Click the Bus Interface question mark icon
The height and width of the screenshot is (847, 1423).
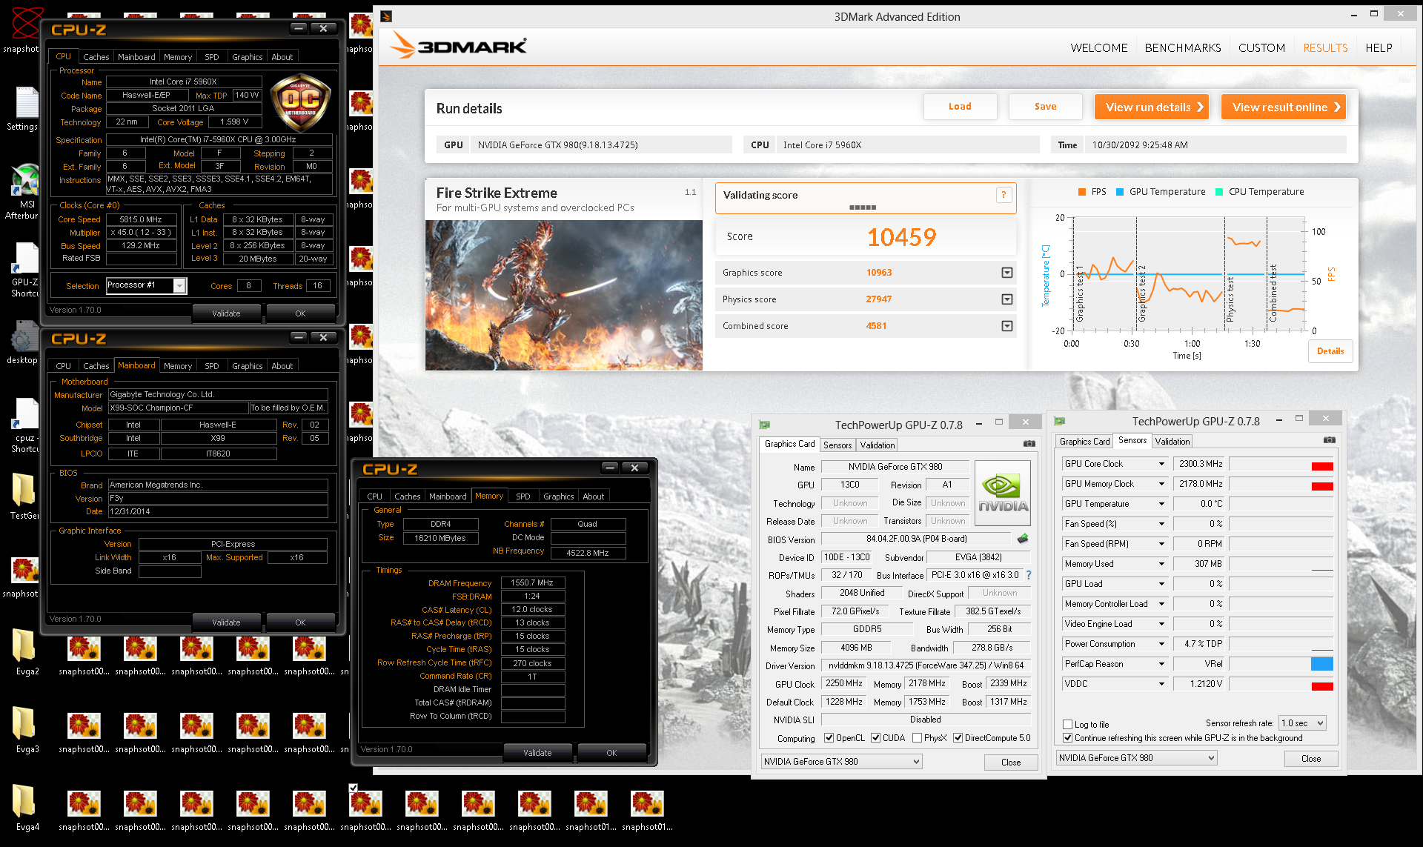pyautogui.click(x=1029, y=575)
